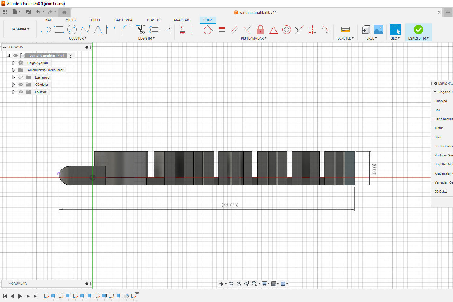453x302 pixels.
Task: Select the Offset sketch tool
Action: (x=153, y=30)
